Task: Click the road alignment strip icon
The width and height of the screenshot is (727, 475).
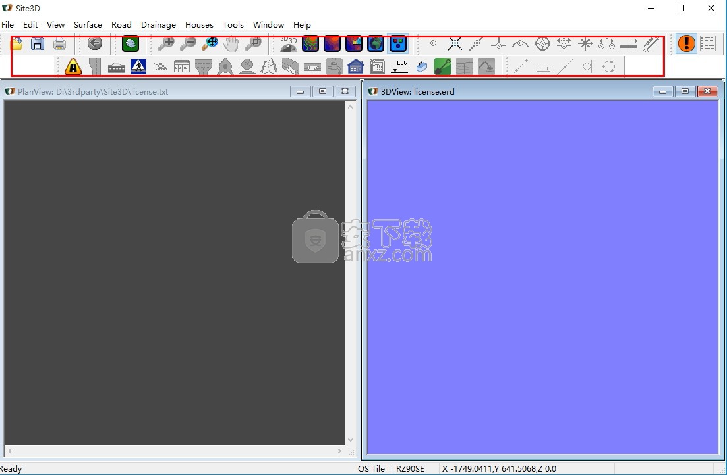Action: 95,66
